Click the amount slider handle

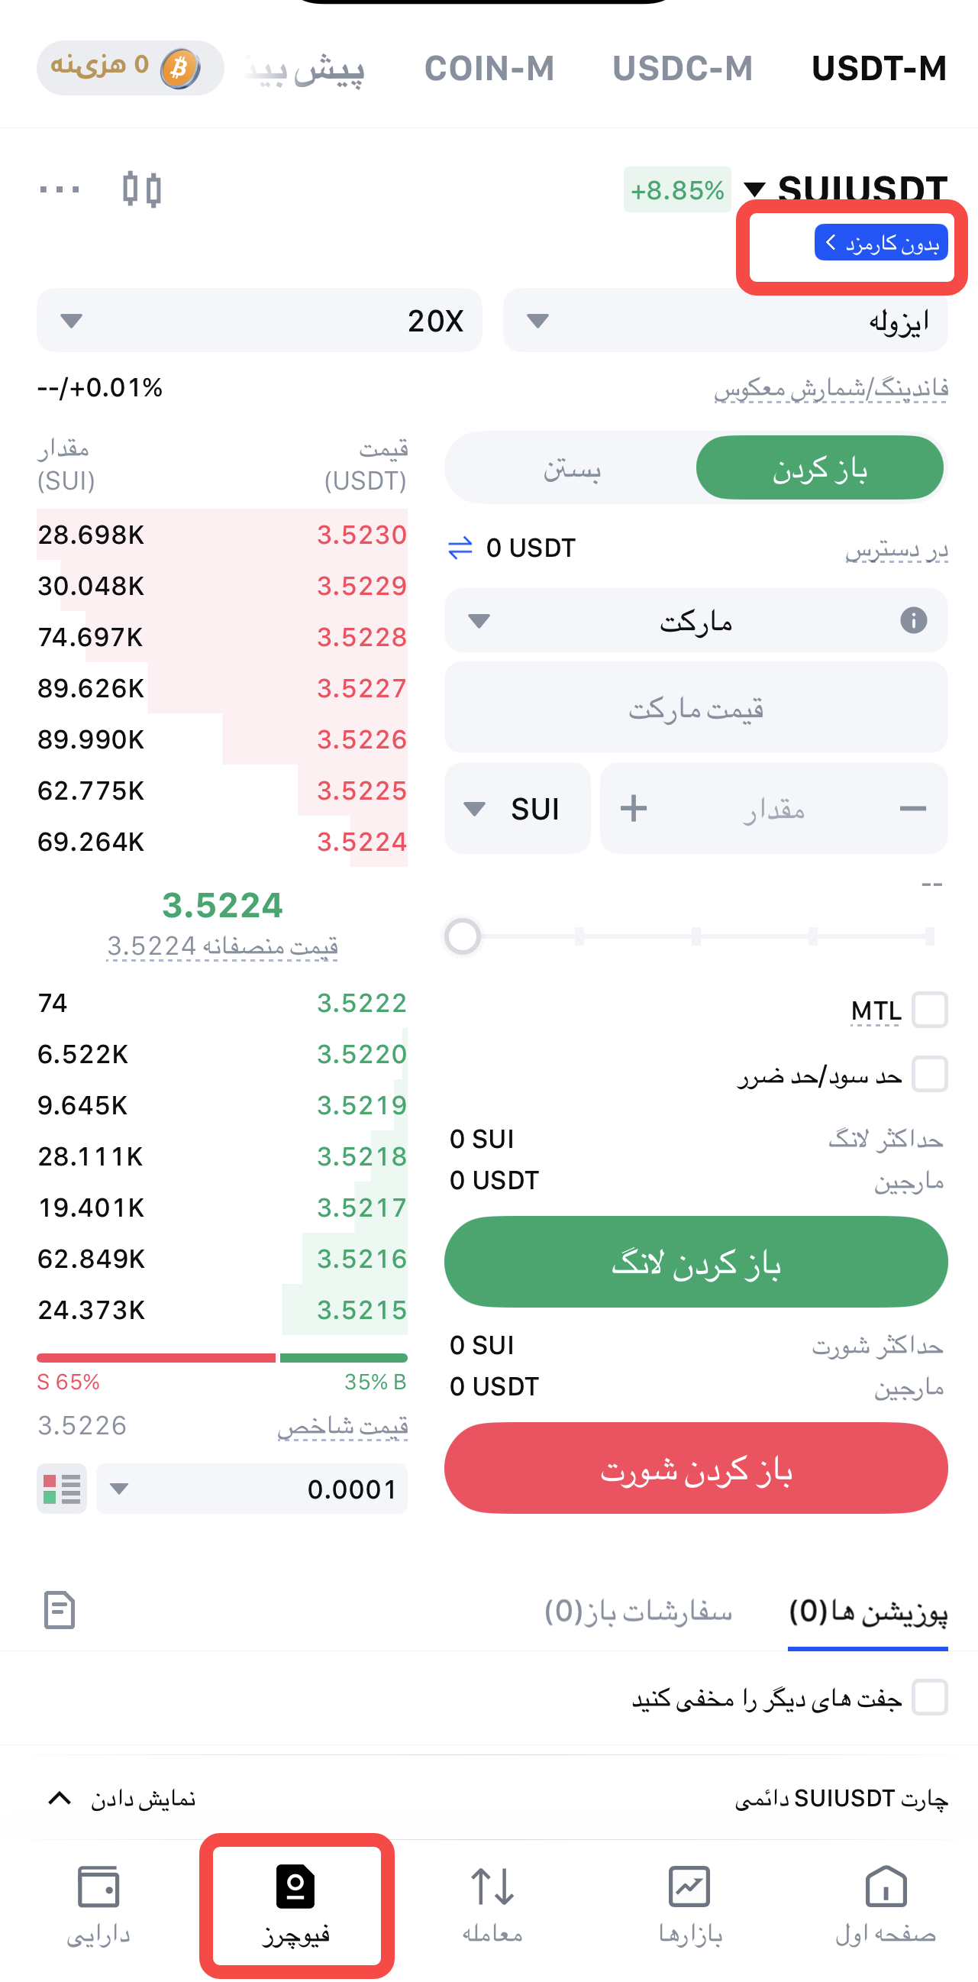pyautogui.click(x=463, y=936)
